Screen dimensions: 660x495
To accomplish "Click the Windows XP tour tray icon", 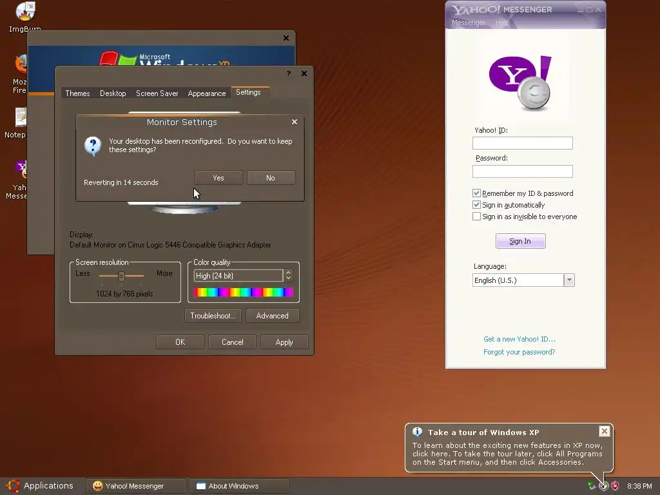I will 603,486.
